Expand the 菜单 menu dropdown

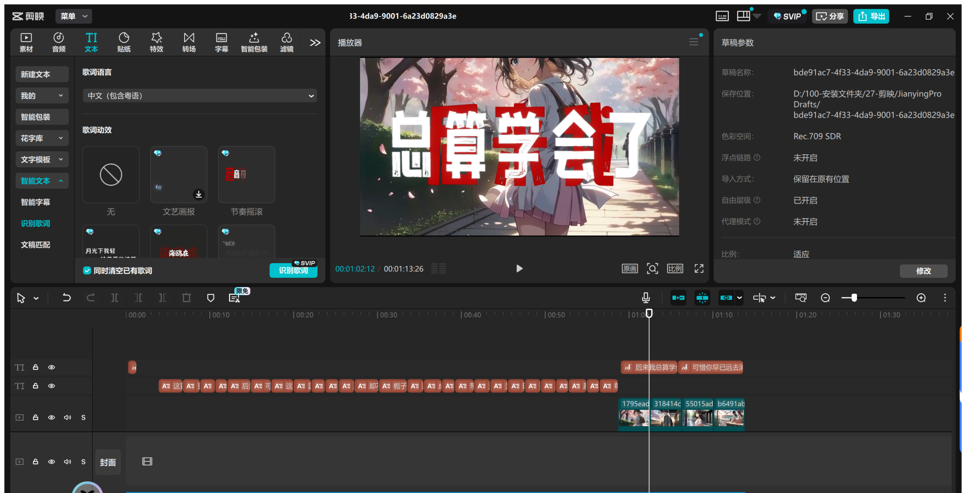(74, 16)
